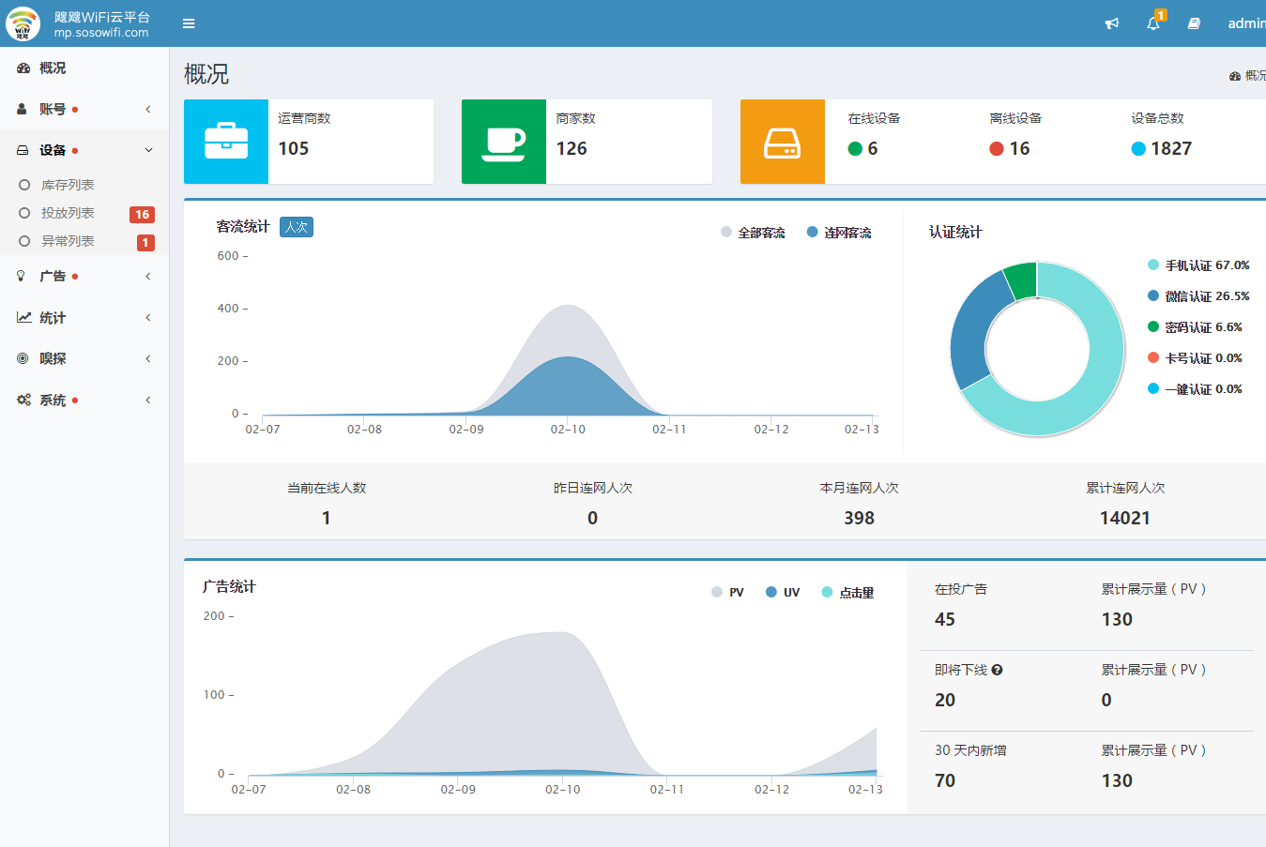
Task: Click the hamburger sidebar toggle icon
Action: (189, 23)
